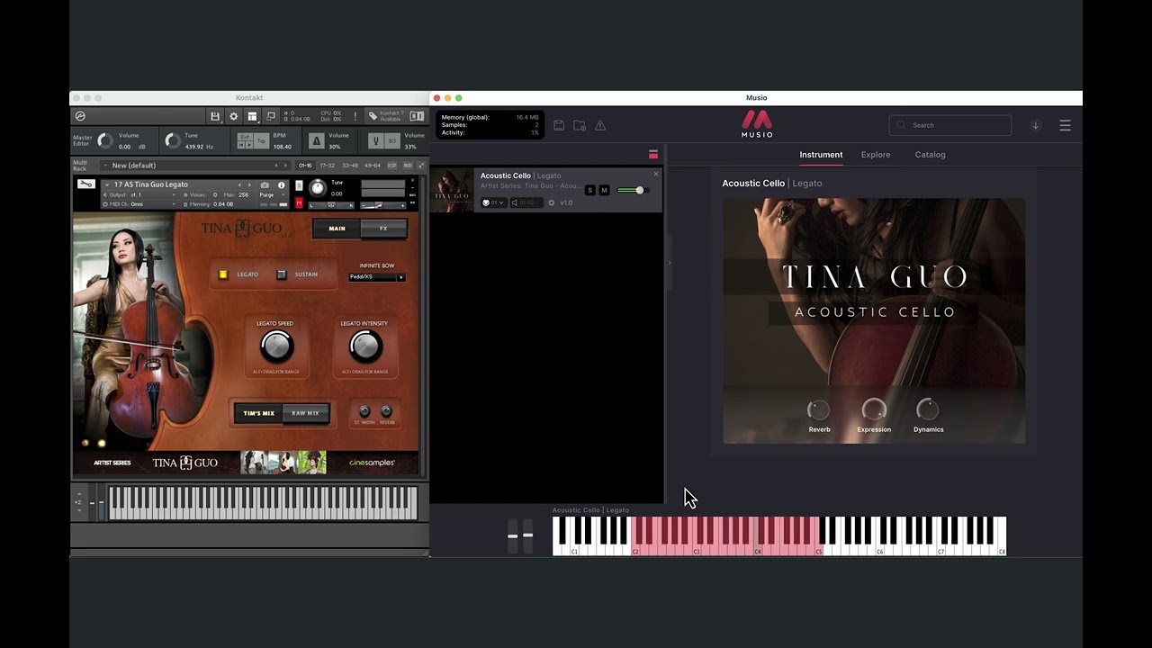Click the Musio red rack view icon
Viewport: 1152px width, 648px height.
tap(653, 154)
